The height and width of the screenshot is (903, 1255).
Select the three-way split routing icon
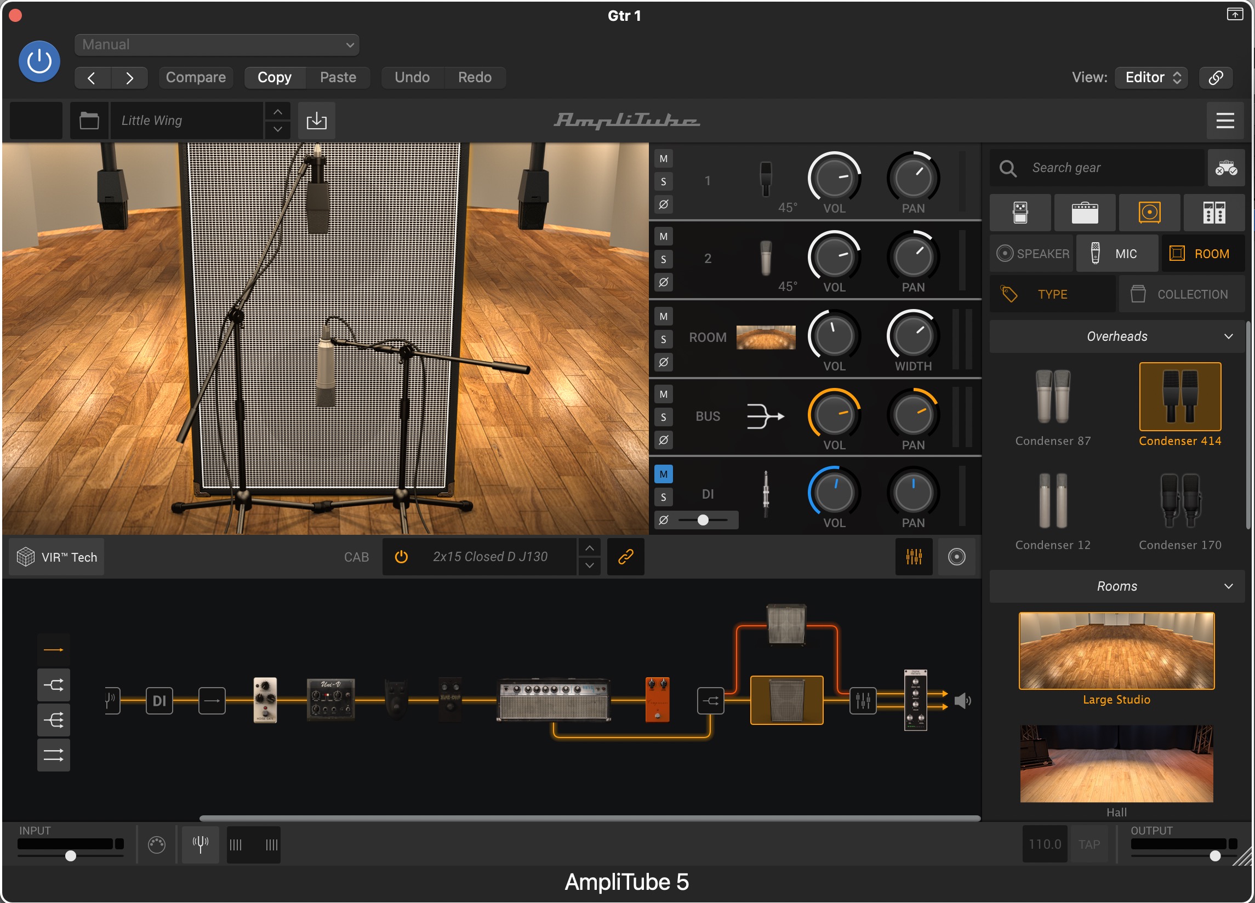point(54,720)
